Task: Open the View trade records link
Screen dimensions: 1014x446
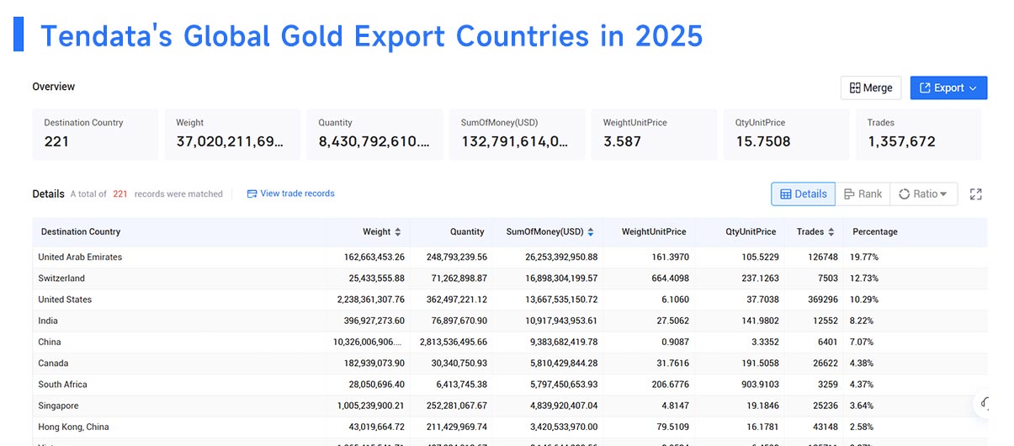Action: [x=290, y=194]
